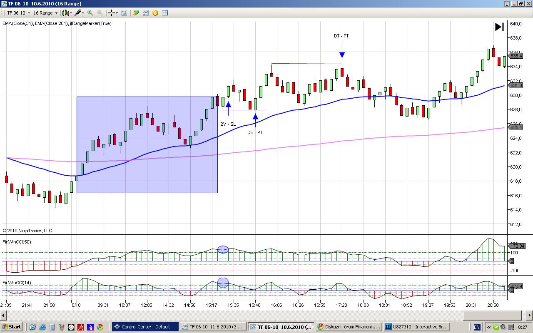The height and width of the screenshot is (333, 533).
Task: Click the EN language indicator
Action: coord(477,327)
